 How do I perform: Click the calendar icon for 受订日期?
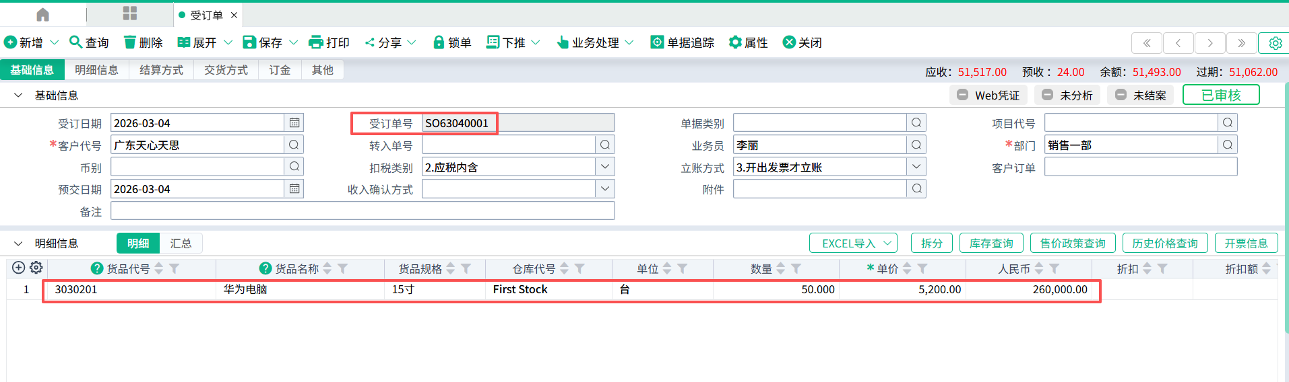pyautogui.click(x=294, y=123)
